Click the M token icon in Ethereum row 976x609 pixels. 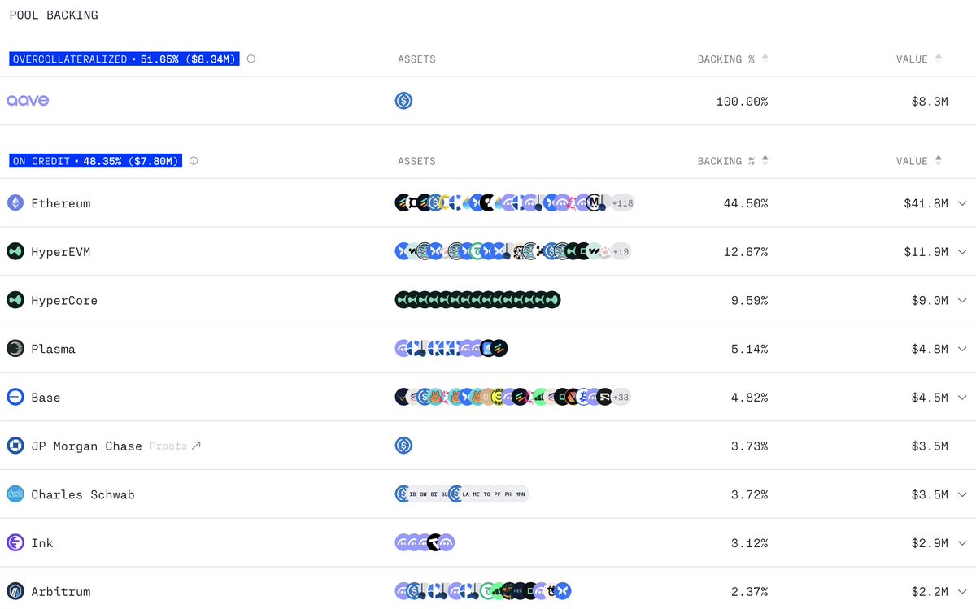(595, 202)
